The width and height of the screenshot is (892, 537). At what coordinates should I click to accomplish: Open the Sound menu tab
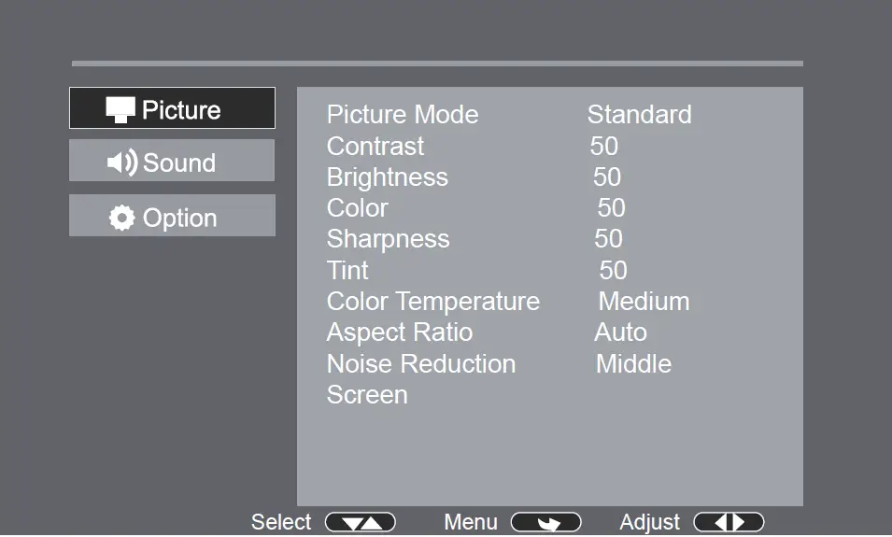coord(172,161)
